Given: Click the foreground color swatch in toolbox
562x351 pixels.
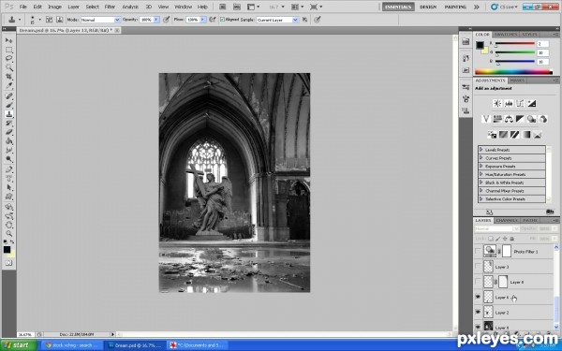Looking at the screenshot, I should click(7, 250).
